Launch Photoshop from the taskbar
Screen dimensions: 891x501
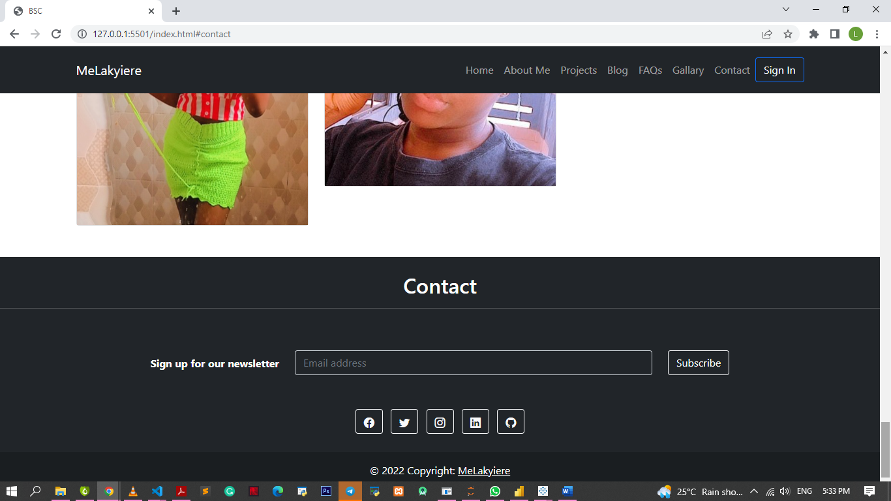coord(325,491)
